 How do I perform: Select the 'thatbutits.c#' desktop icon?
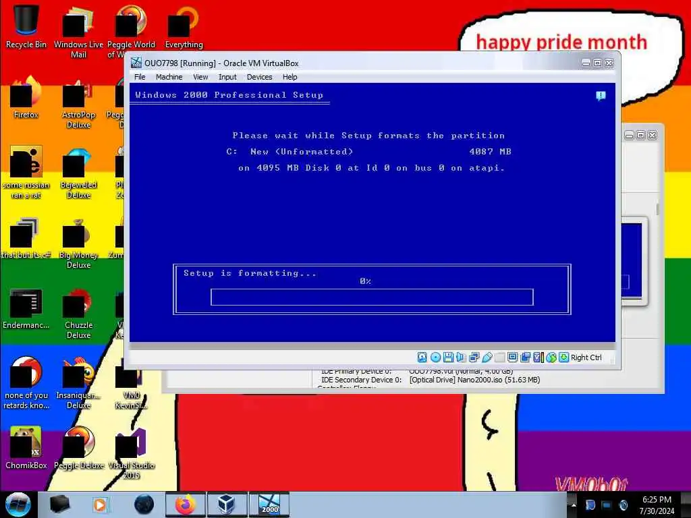tap(26, 238)
